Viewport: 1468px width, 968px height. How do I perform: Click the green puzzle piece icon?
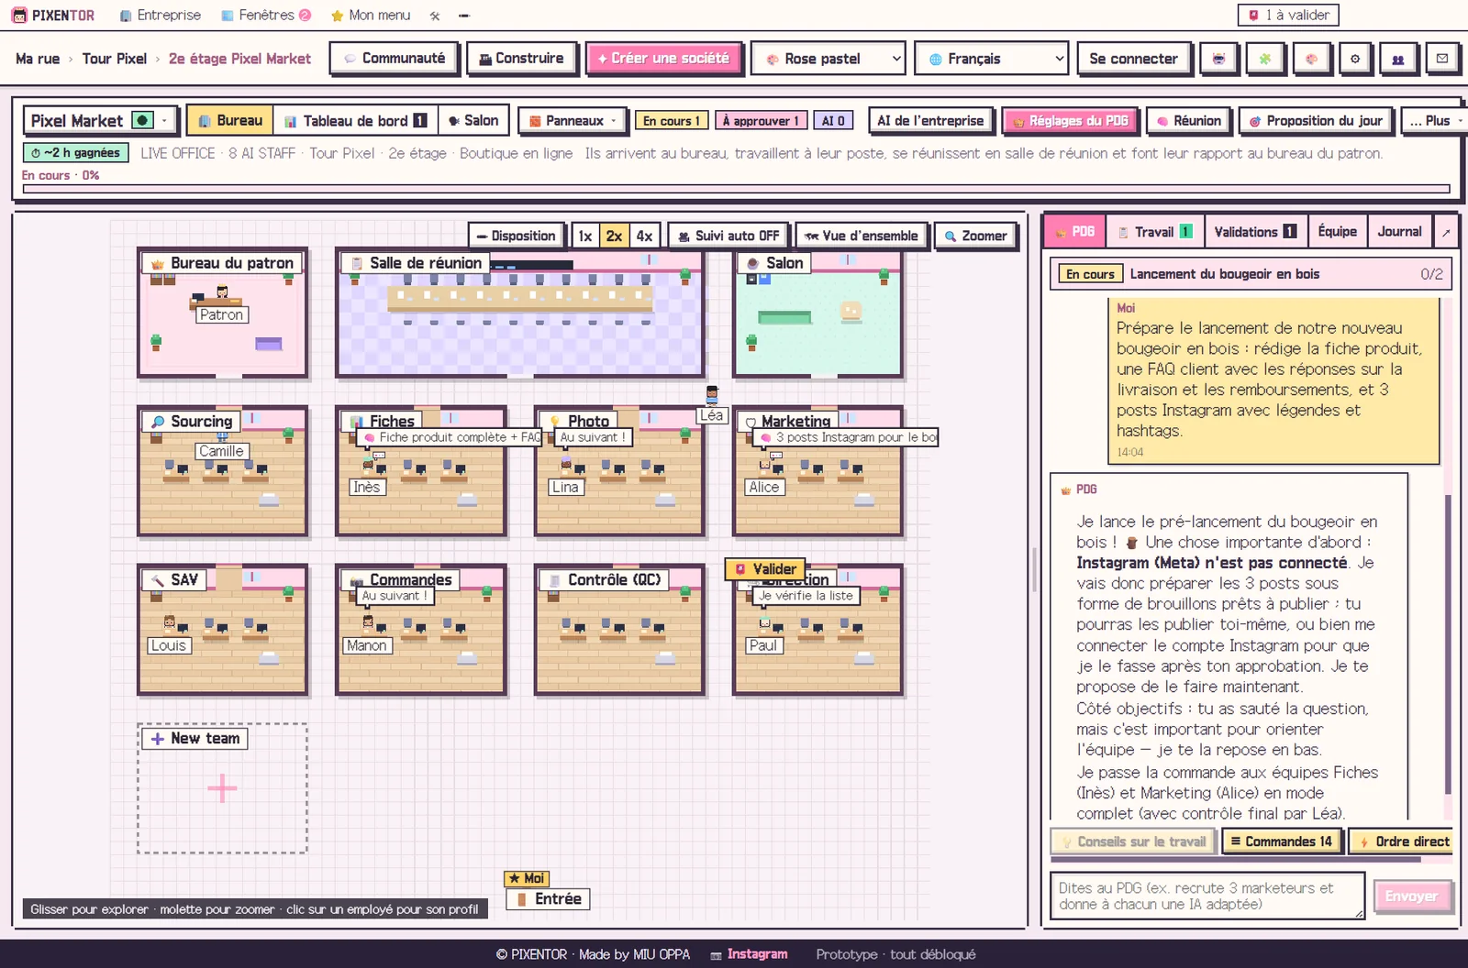point(1264,59)
